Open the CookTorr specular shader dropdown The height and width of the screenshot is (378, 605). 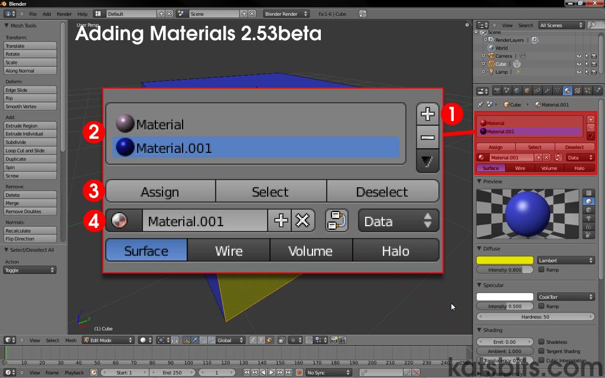coord(565,297)
